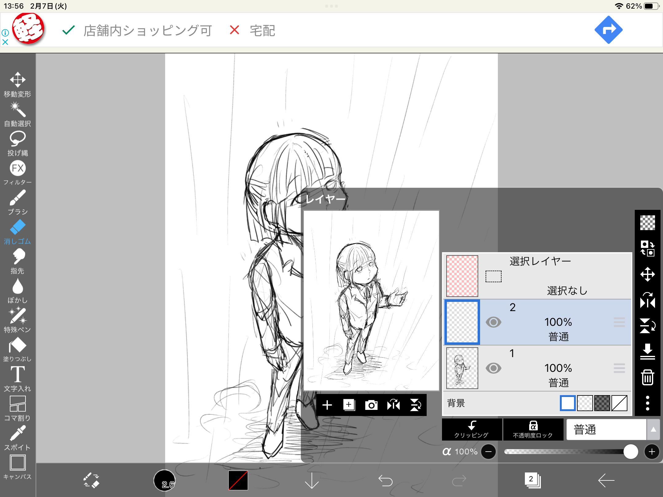Hide layer 2 with eye icon
Viewport: 663px width, 497px height.
493,322
